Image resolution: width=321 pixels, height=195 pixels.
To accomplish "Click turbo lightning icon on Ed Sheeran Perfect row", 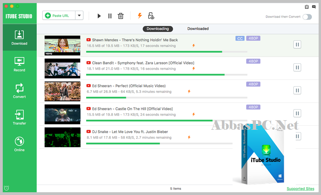I will pos(189,91).
